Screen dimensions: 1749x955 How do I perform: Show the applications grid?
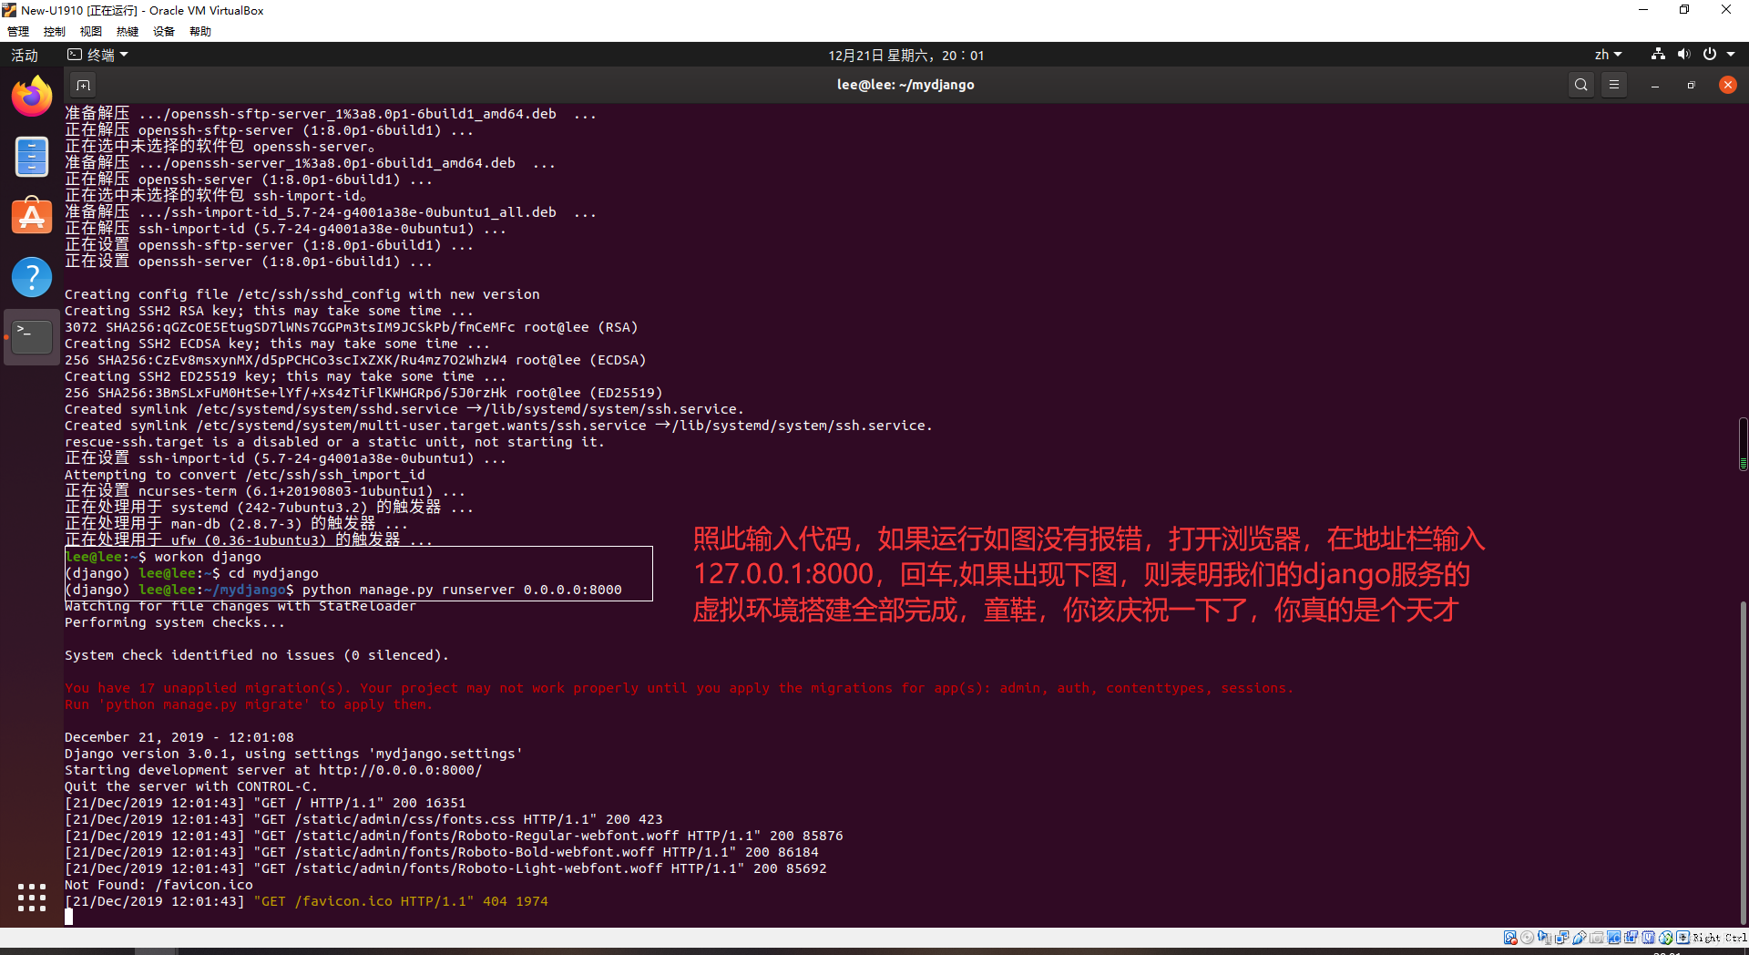(x=32, y=898)
